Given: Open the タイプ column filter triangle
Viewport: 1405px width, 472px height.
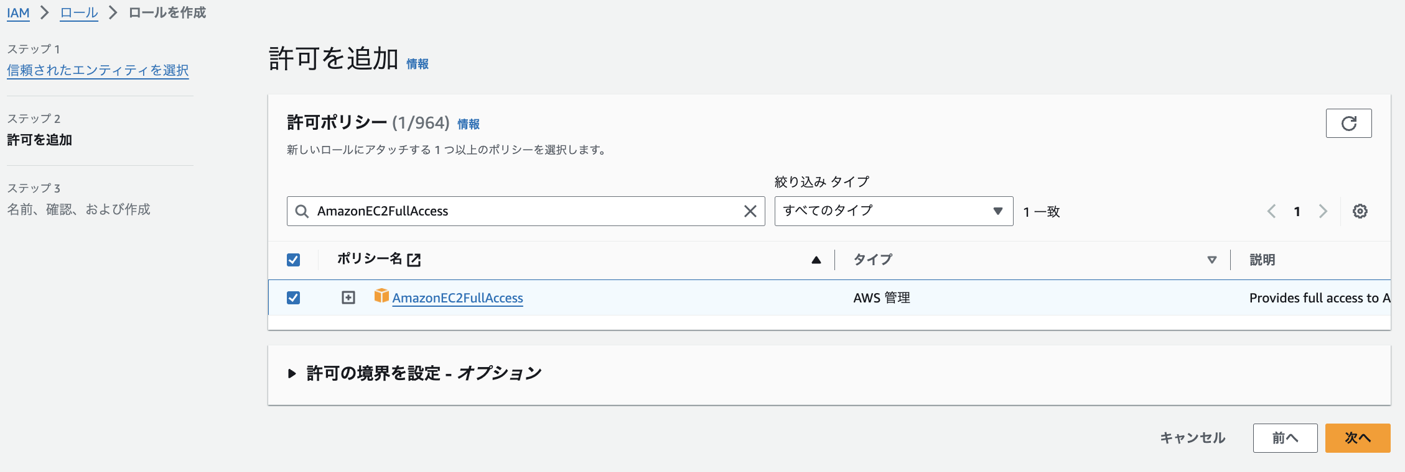Looking at the screenshot, I should (x=1211, y=260).
